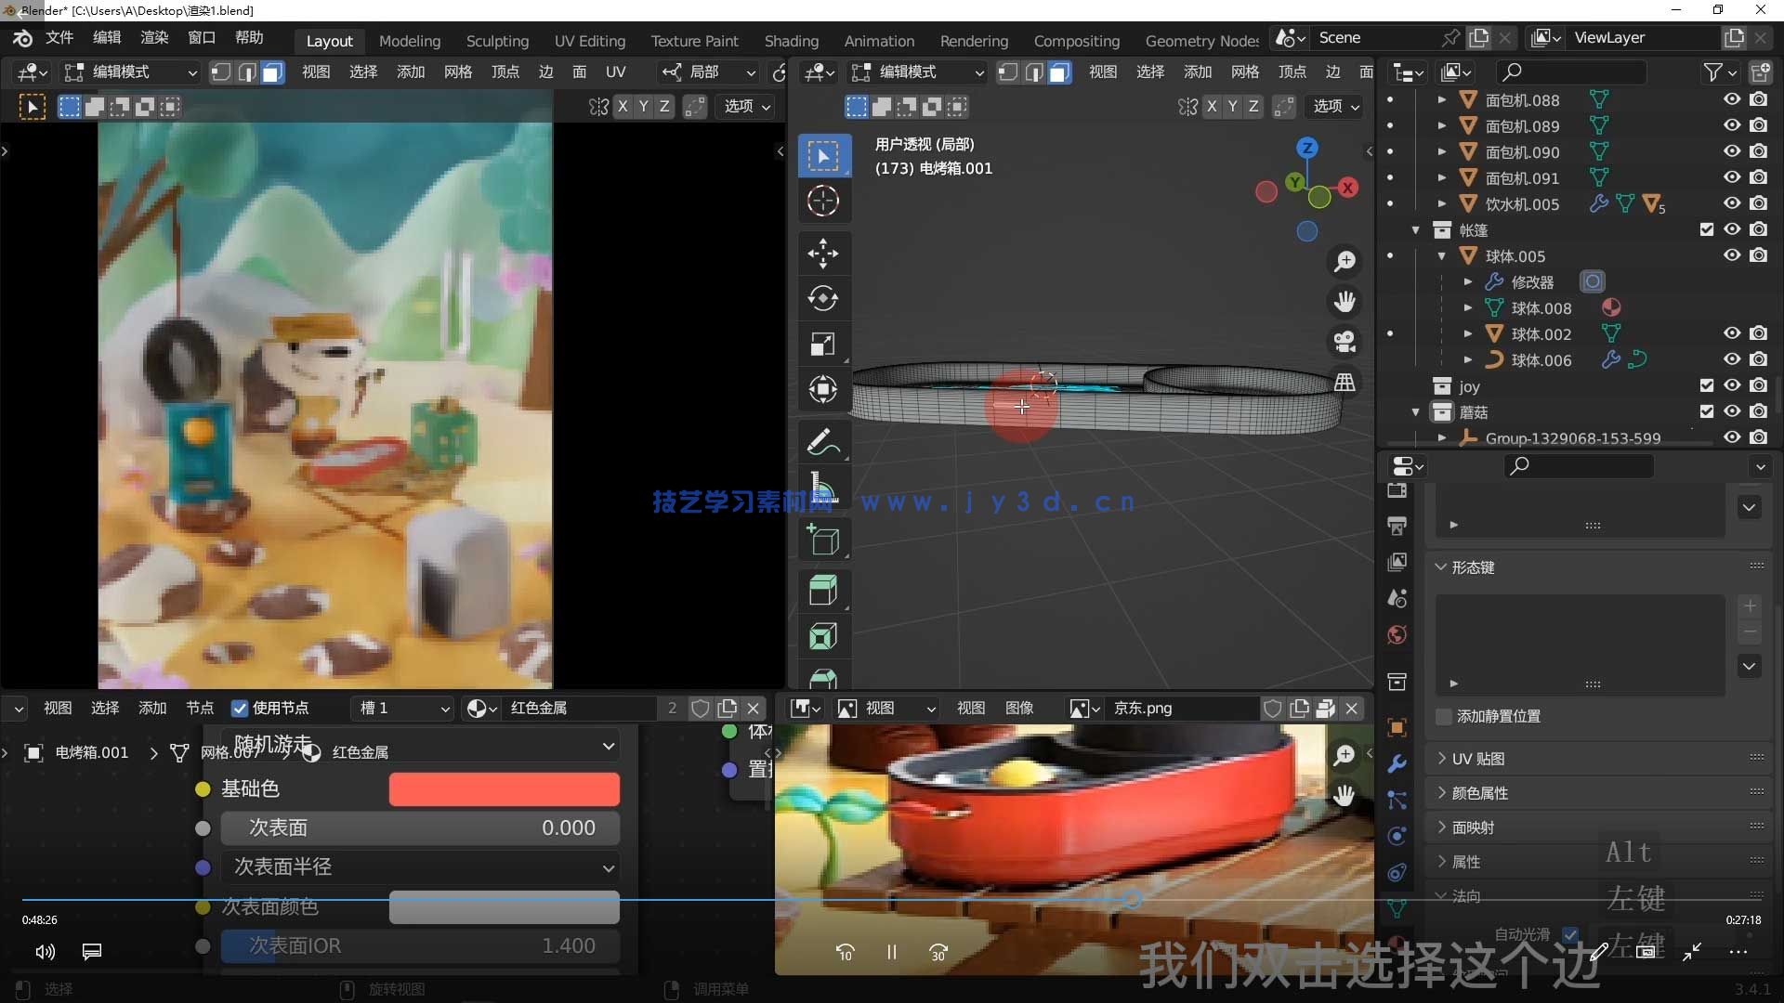Select the Scale tool icon

[822, 345]
